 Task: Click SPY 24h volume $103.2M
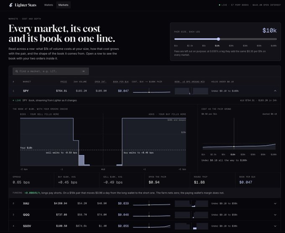[81, 91]
